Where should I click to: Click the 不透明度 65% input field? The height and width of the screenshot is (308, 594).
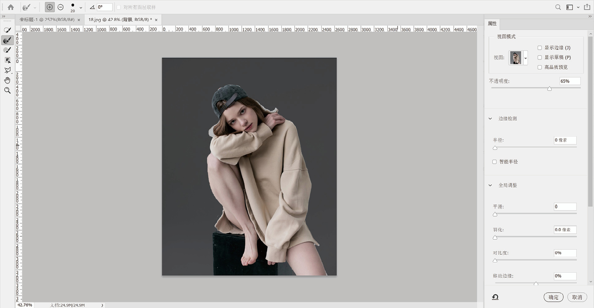(x=570, y=81)
